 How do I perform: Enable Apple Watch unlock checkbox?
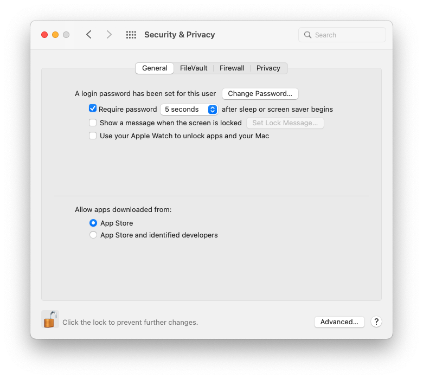(93, 136)
